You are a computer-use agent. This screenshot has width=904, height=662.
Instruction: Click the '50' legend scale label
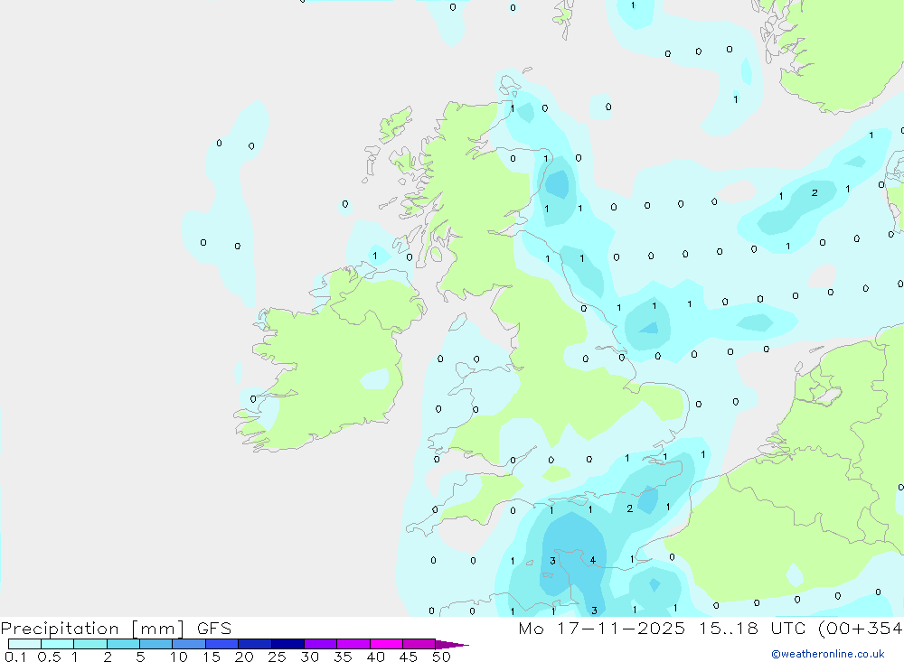[x=441, y=657]
